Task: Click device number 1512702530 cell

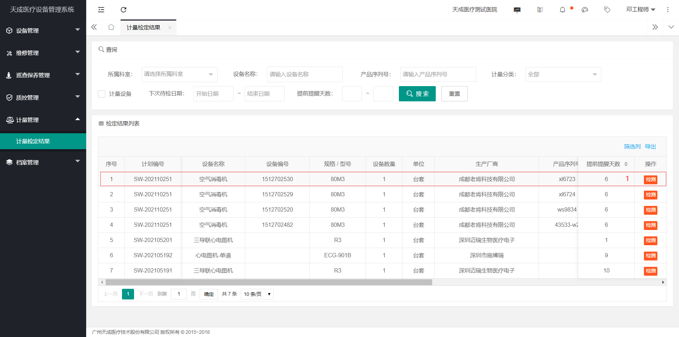Action: (277, 179)
